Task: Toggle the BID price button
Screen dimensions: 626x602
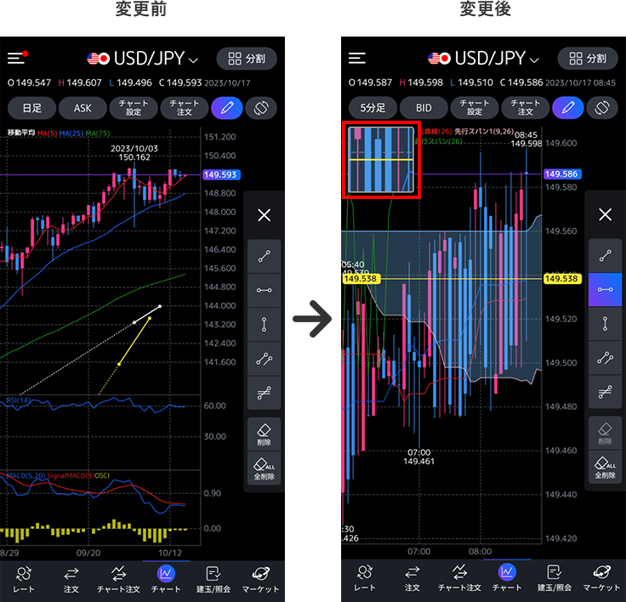Action: point(424,108)
